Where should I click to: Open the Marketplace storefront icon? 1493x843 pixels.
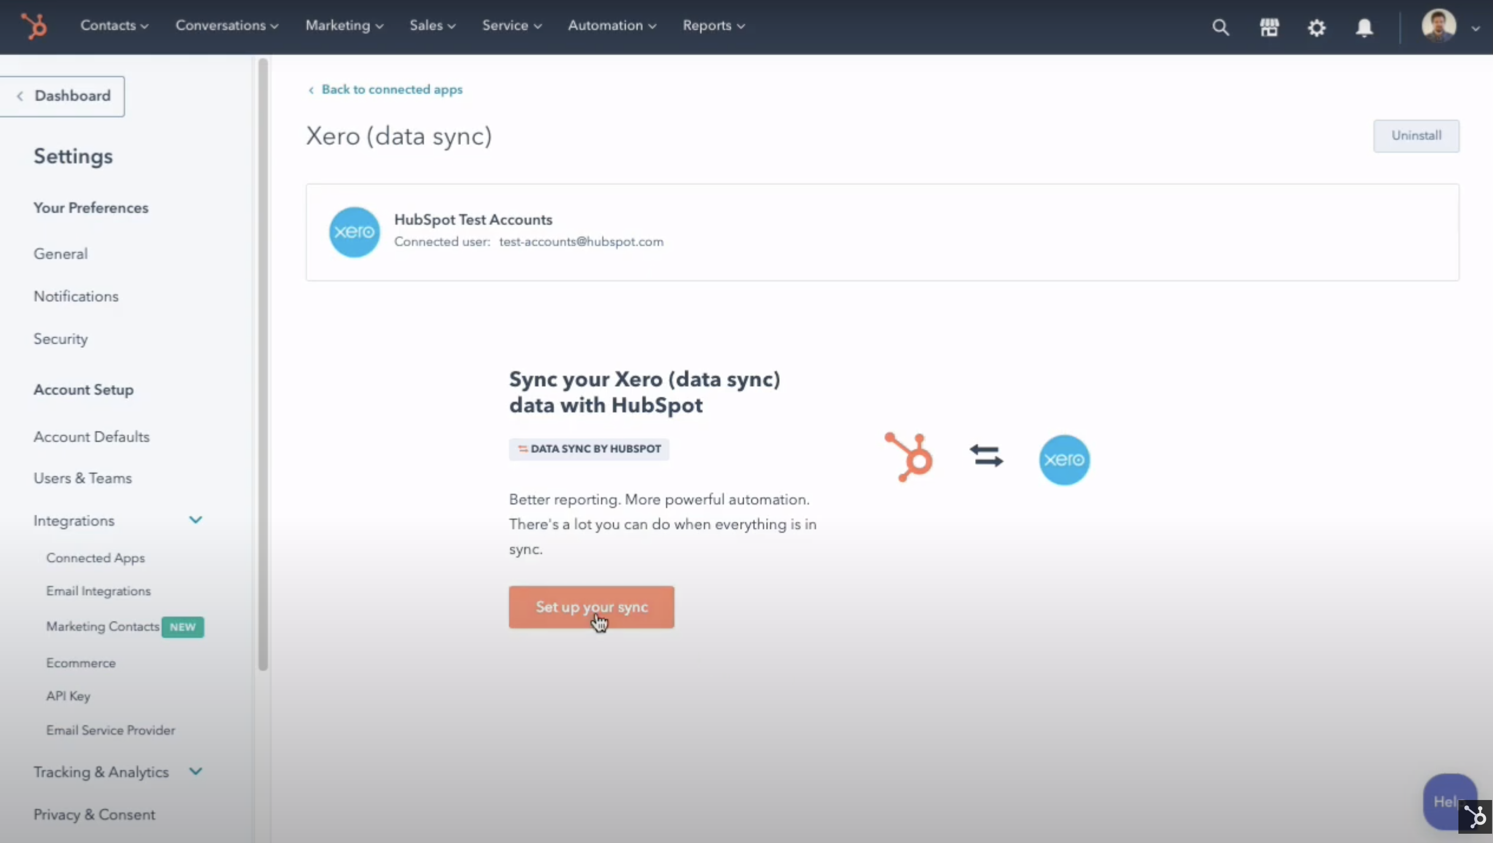tap(1269, 27)
